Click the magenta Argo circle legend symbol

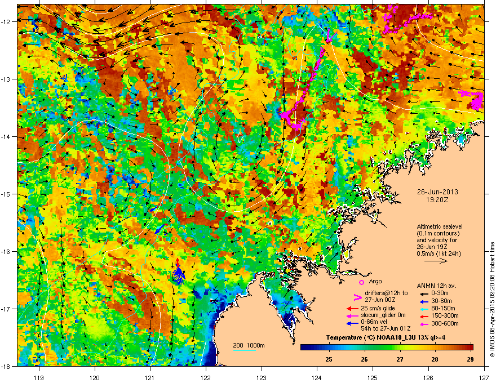point(361,282)
